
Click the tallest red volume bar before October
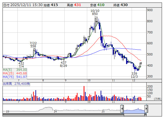pos(84,93)
